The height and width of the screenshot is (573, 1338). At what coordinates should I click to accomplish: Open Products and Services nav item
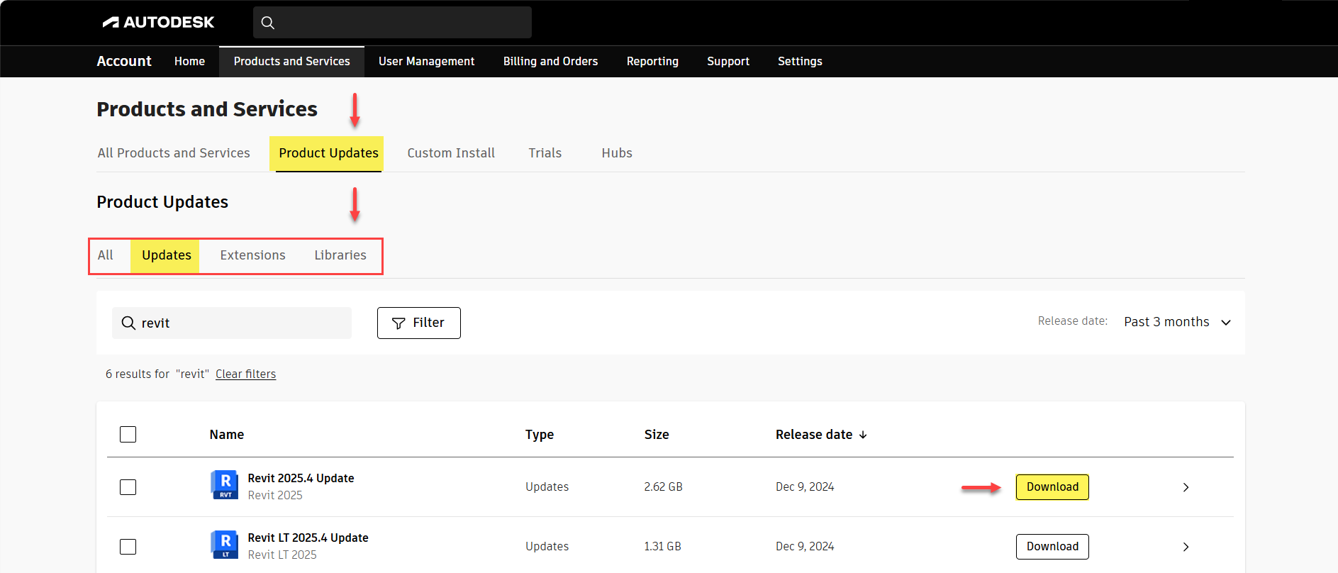(x=291, y=62)
